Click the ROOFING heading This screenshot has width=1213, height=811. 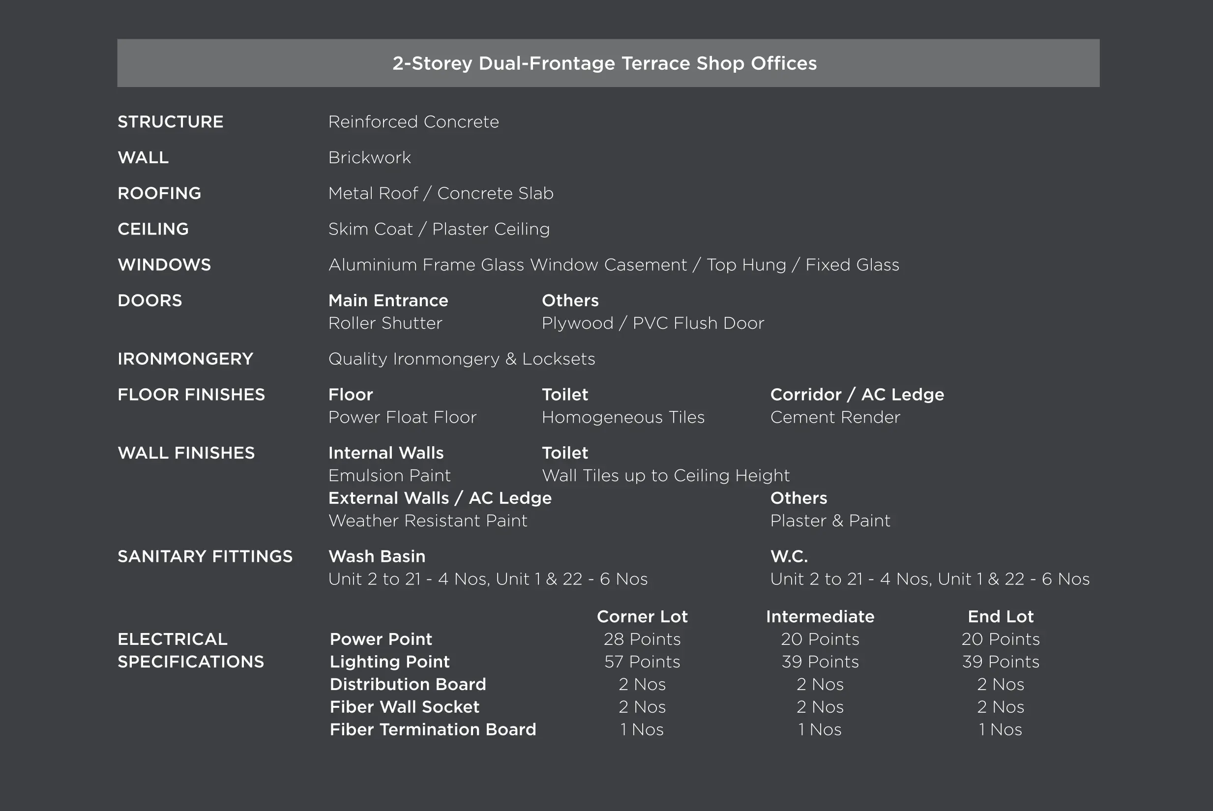tap(159, 193)
